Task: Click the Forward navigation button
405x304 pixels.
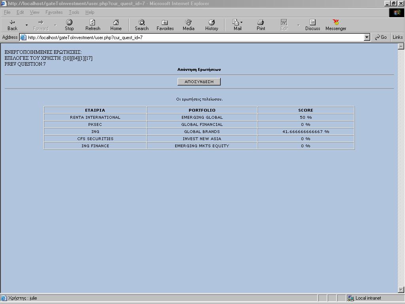Action: click(x=41, y=25)
